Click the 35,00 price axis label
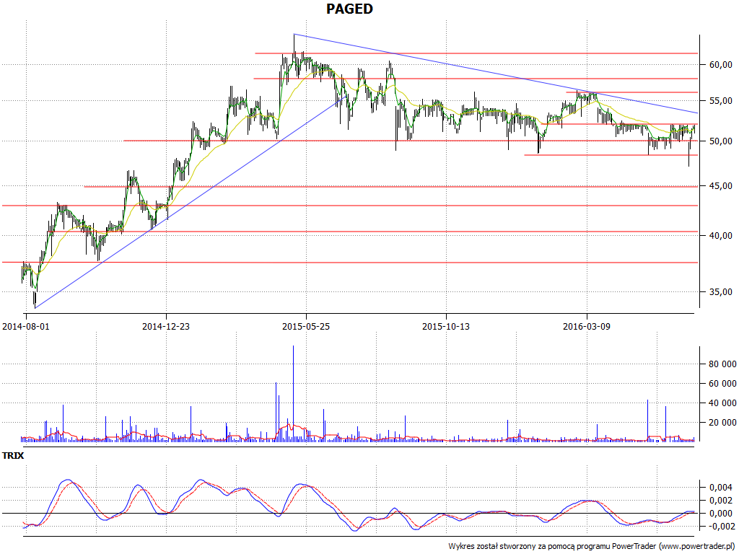The width and height of the screenshot is (739, 554). pyautogui.click(x=721, y=292)
